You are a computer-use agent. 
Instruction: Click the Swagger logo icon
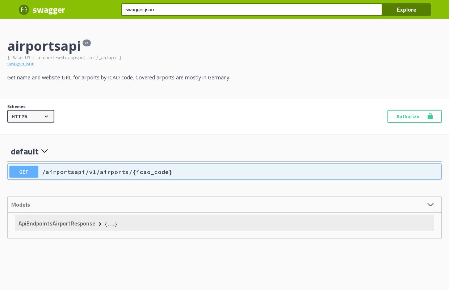coord(24,10)
